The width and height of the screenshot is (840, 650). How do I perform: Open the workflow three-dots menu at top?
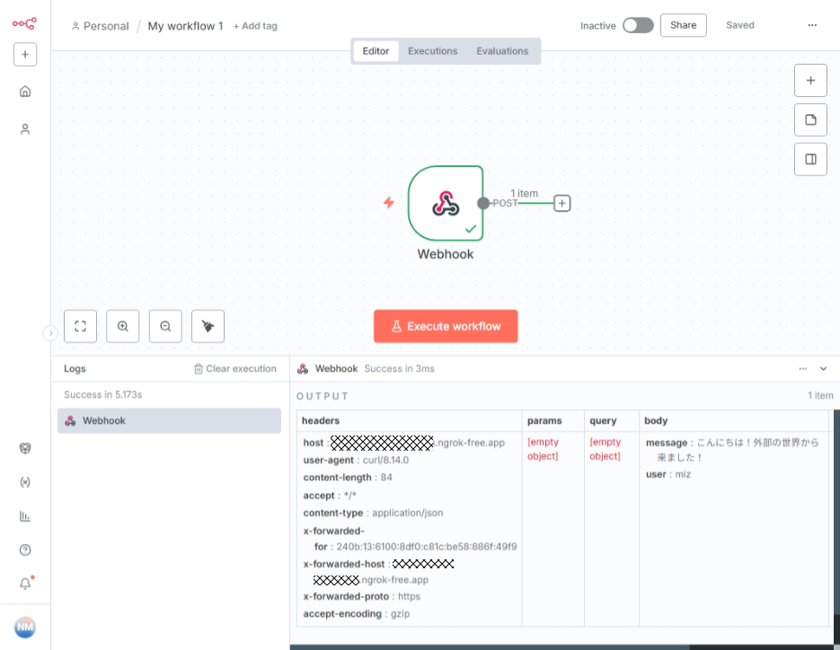coord(812,25)
